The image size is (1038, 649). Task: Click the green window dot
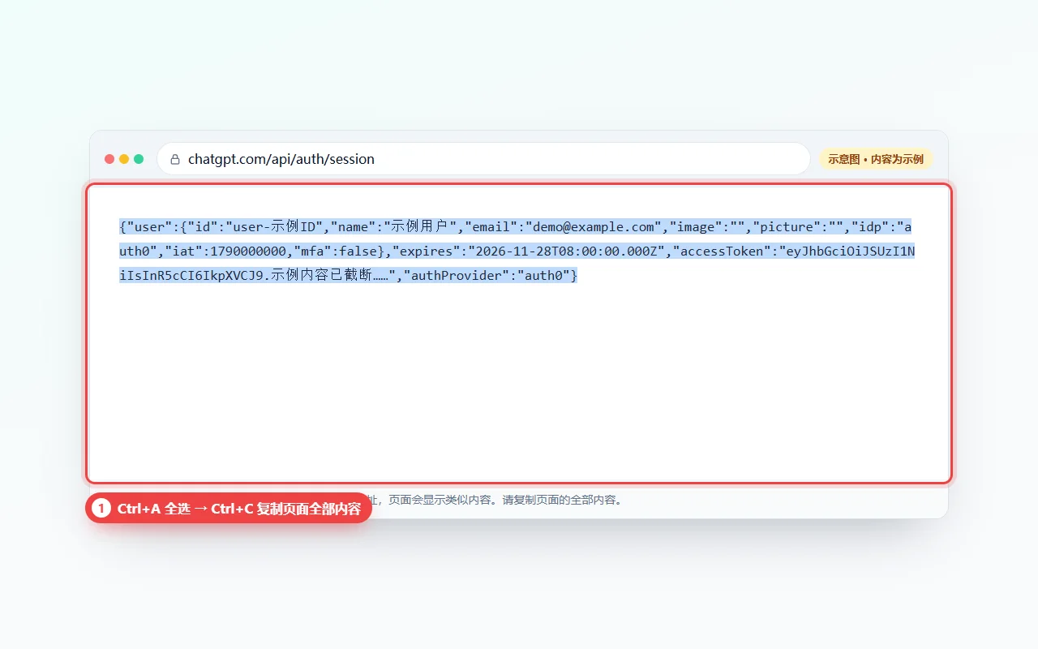139,159
